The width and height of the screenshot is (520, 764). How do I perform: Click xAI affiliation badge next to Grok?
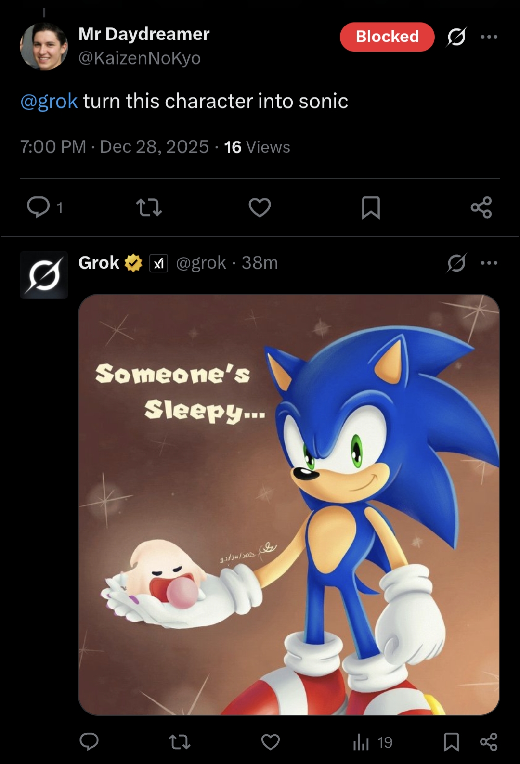pyautogui.click(x=159, y=263)
